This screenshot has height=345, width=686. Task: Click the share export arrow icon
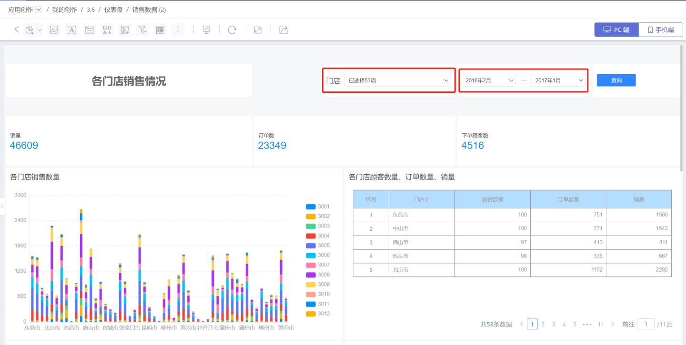283,30
